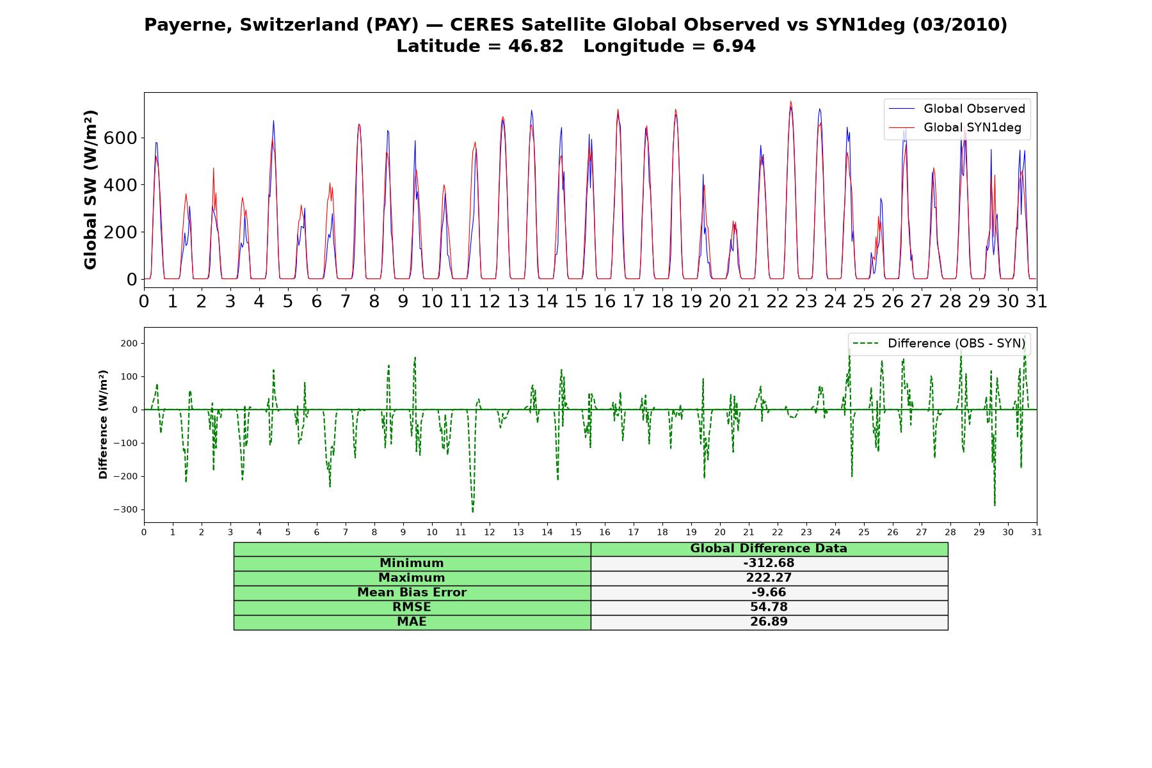Click the Global Observed legend entry

tap(973, 109)
